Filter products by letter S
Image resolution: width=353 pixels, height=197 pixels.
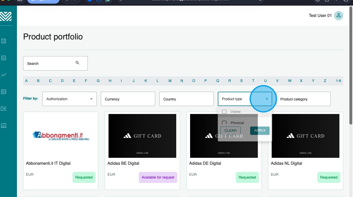241,81
